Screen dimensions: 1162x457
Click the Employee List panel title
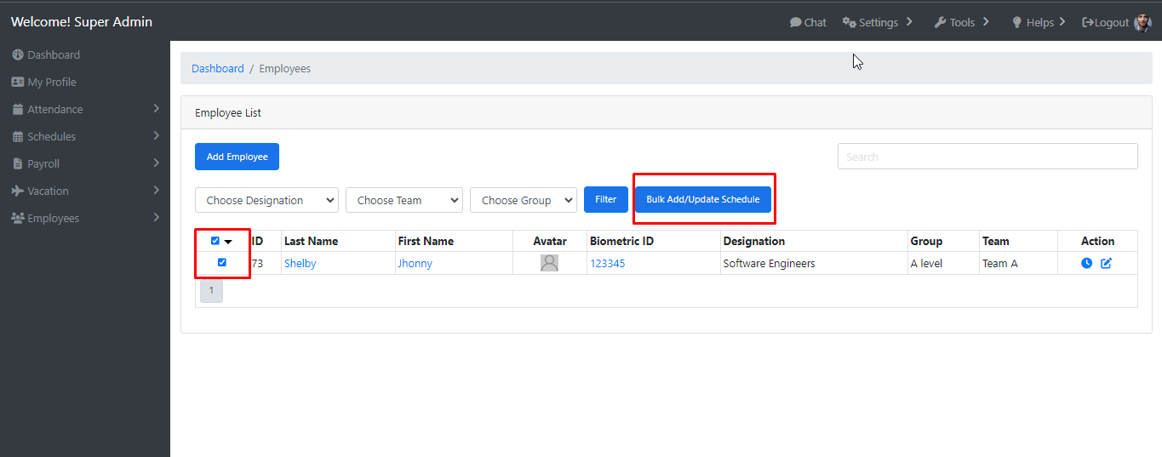coord(228,112)
